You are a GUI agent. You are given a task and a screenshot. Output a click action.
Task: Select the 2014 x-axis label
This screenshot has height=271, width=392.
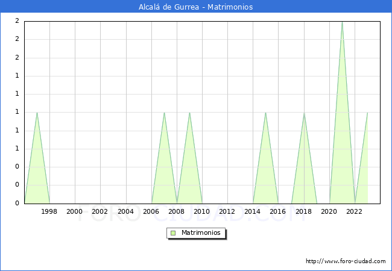[253, 211]
